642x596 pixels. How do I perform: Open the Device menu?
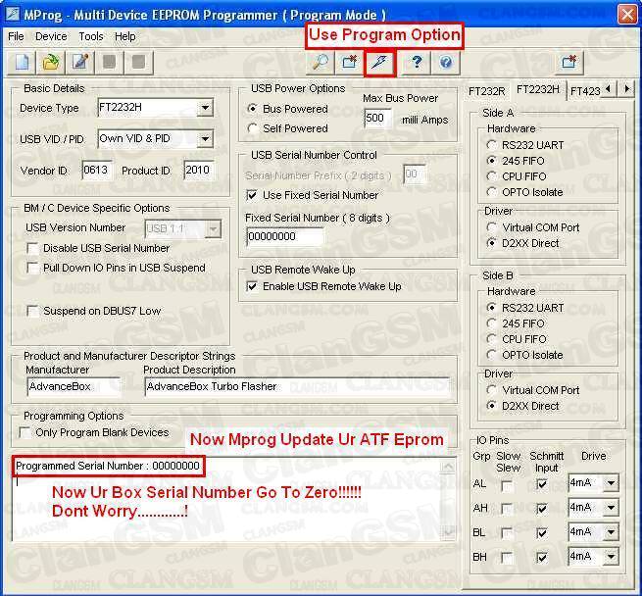51,36
